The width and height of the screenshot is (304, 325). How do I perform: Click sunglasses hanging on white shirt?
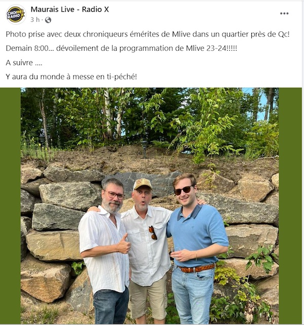click(x=153, y=233)
